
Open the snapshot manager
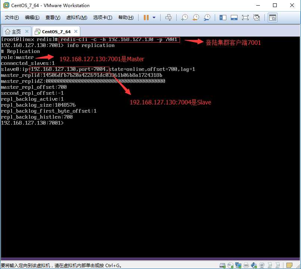tap(207, 18)
